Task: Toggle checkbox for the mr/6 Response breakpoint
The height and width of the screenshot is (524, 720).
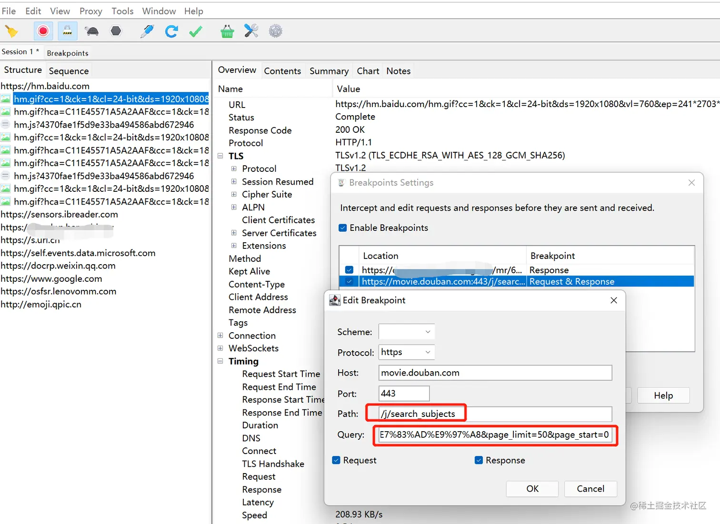Action: (349, 270)
